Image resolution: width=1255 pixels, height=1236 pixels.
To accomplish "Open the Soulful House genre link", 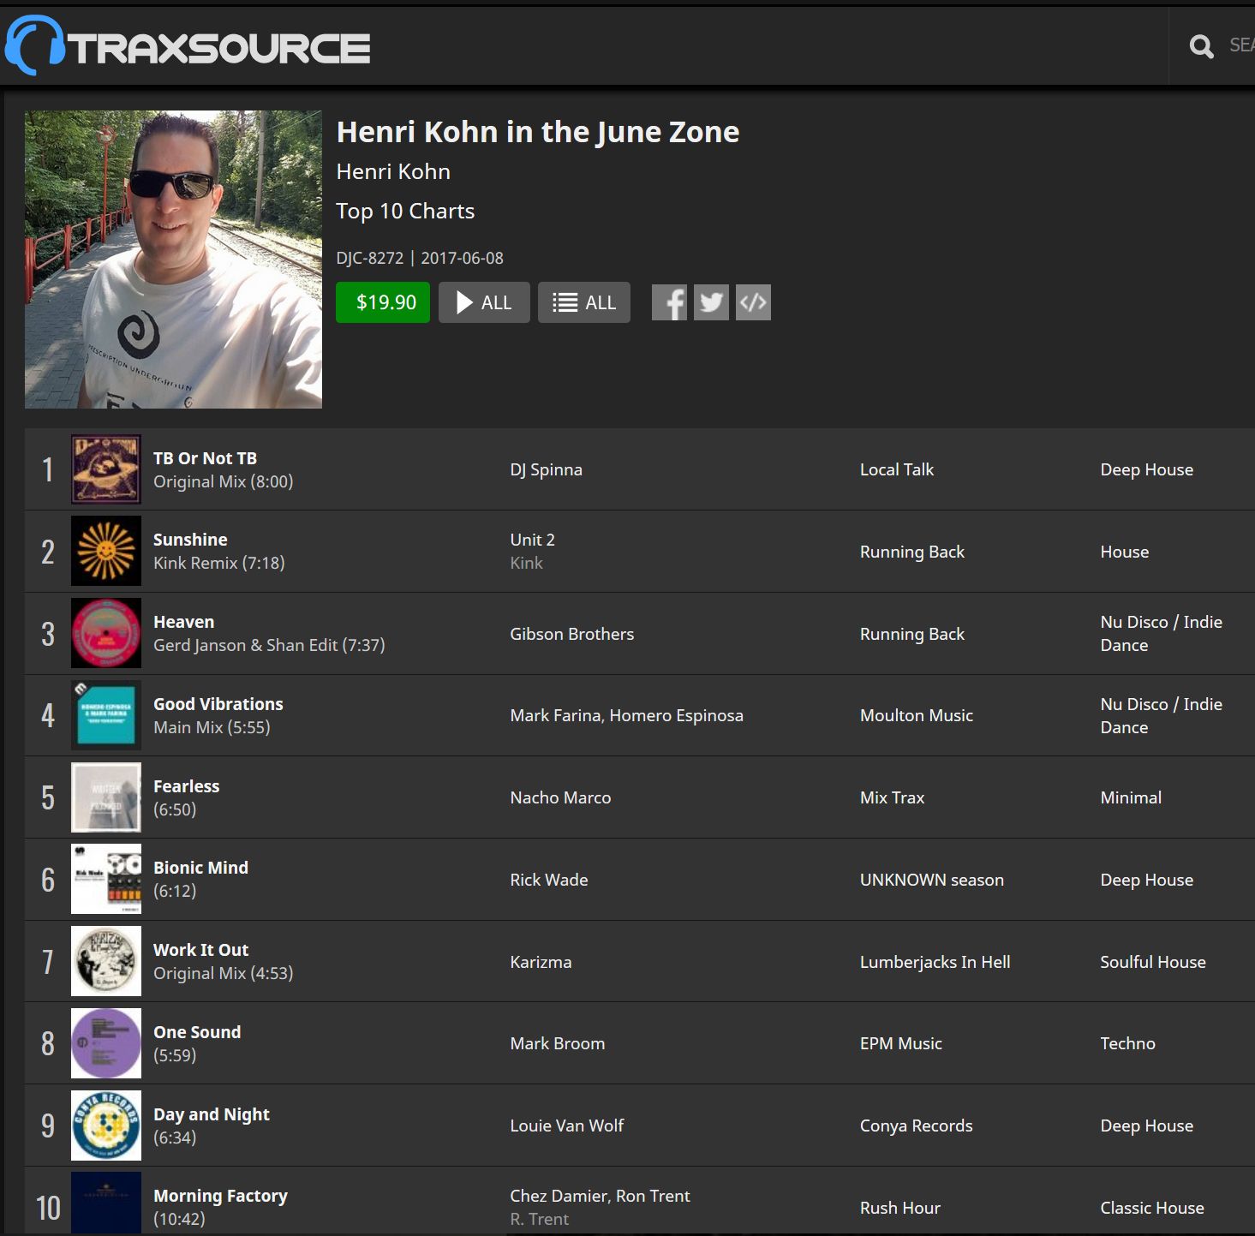I will coord(1152,962).
